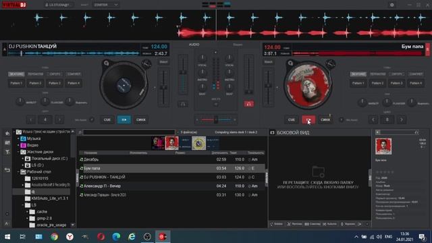Select track Декабрь in the list

[x=171, y=159]
